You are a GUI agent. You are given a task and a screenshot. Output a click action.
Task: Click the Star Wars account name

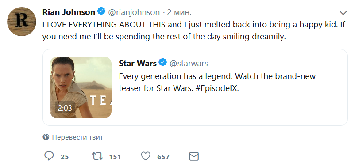click(x=138, y=64)
